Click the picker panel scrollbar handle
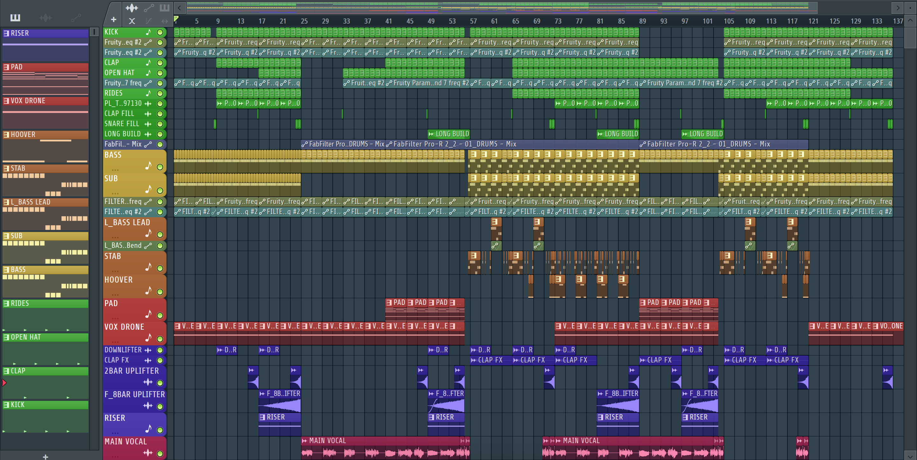This screenshot has height=460, width=917. (x=94, y=32)
